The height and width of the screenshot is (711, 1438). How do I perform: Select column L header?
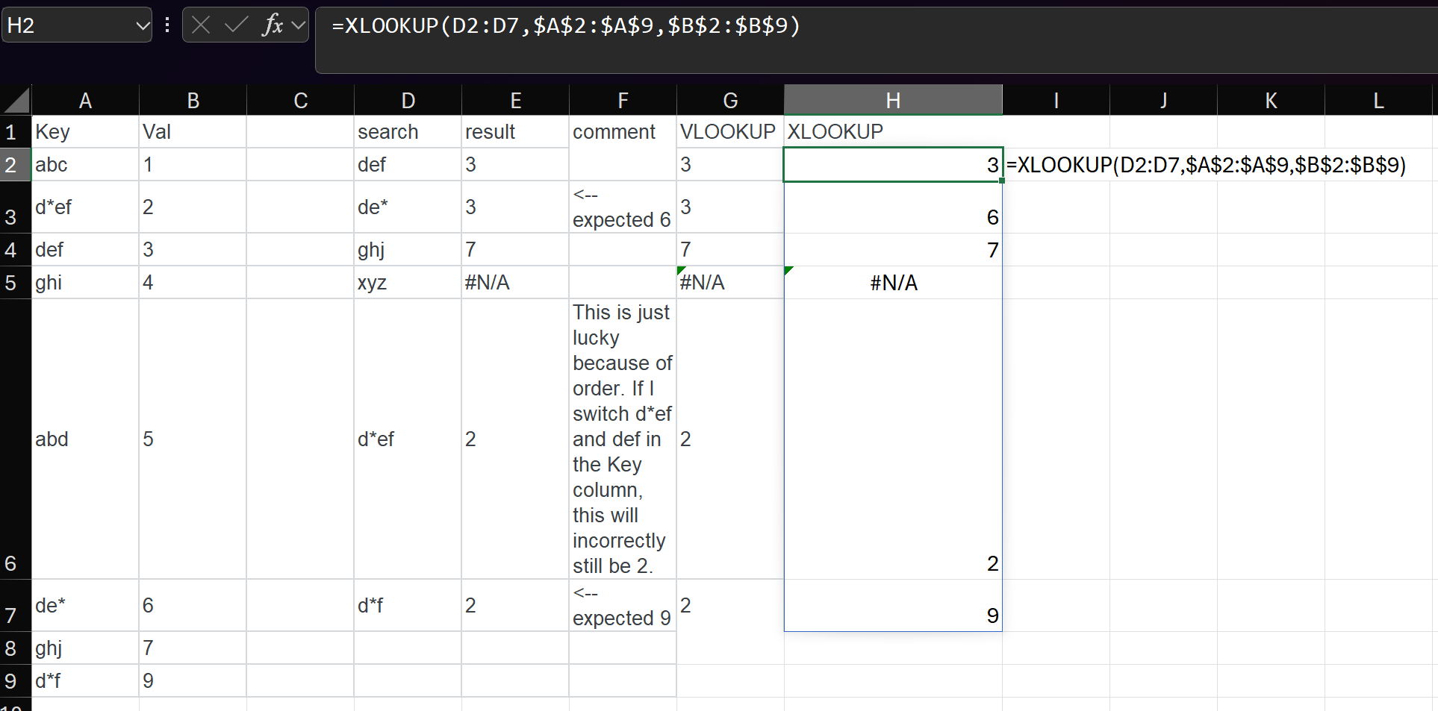tap(1378, 101)
